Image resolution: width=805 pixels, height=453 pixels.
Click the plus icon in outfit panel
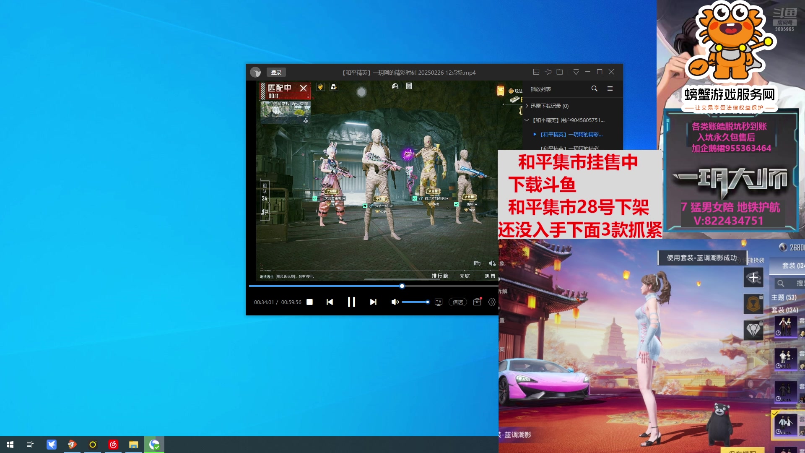753,277
